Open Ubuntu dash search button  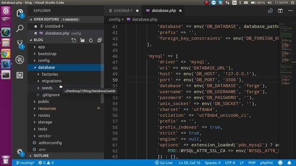(6, 11)
